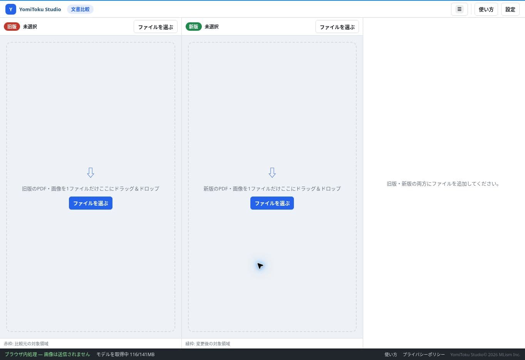Click old version drag & drop instruction text
The image size is (525, 360).
tap(91, 189)
